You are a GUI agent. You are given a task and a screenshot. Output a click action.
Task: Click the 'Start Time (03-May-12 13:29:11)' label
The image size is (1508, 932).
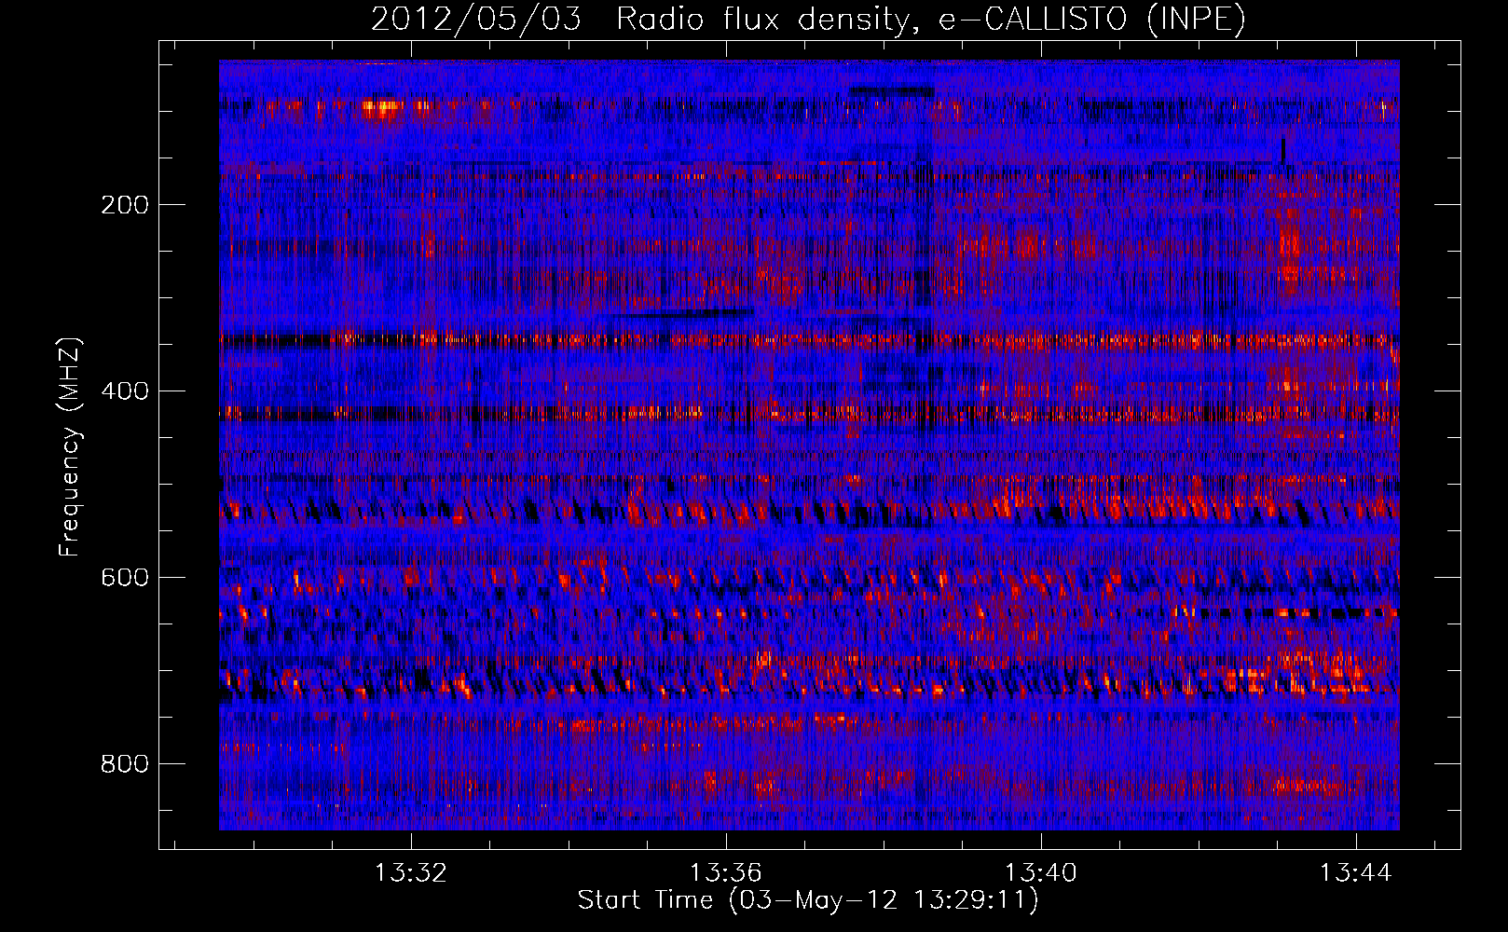808,900
